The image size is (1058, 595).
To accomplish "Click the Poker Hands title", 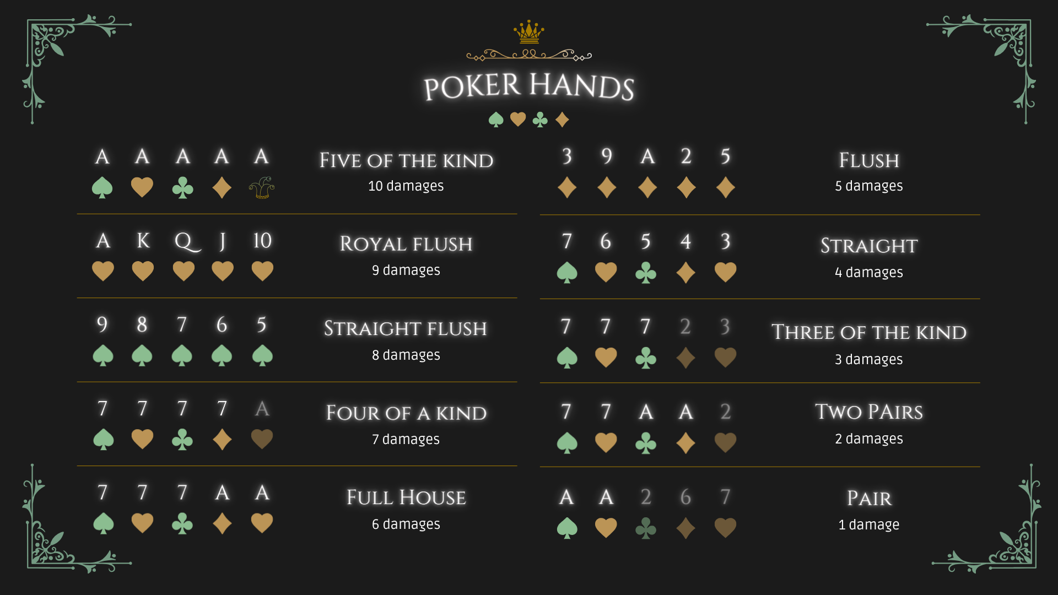I will click(x=529, y=86).
